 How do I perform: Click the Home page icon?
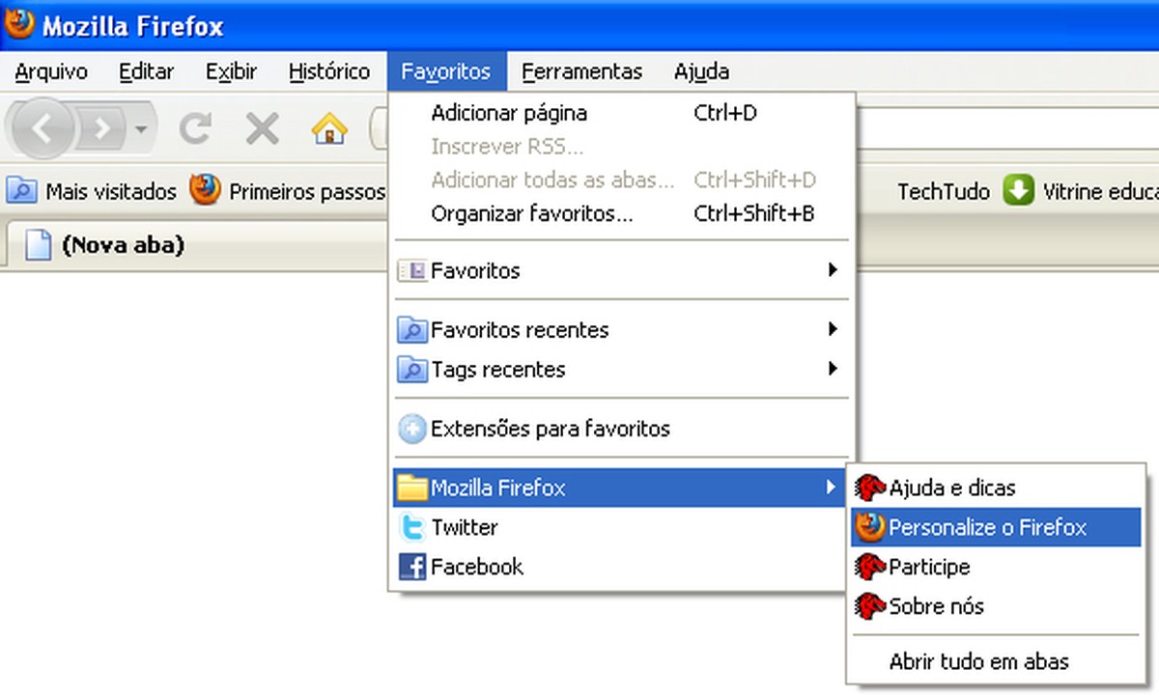[x=329, y=127]
